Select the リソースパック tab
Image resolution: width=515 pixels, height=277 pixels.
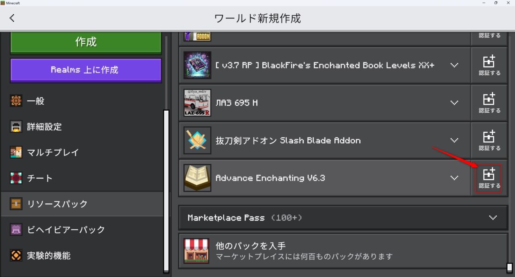(82, 204)
